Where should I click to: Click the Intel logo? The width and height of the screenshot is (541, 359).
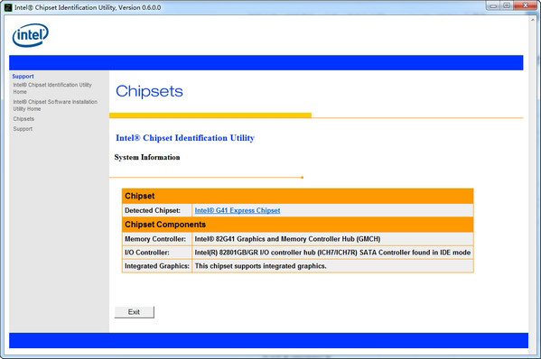point(31,35)
